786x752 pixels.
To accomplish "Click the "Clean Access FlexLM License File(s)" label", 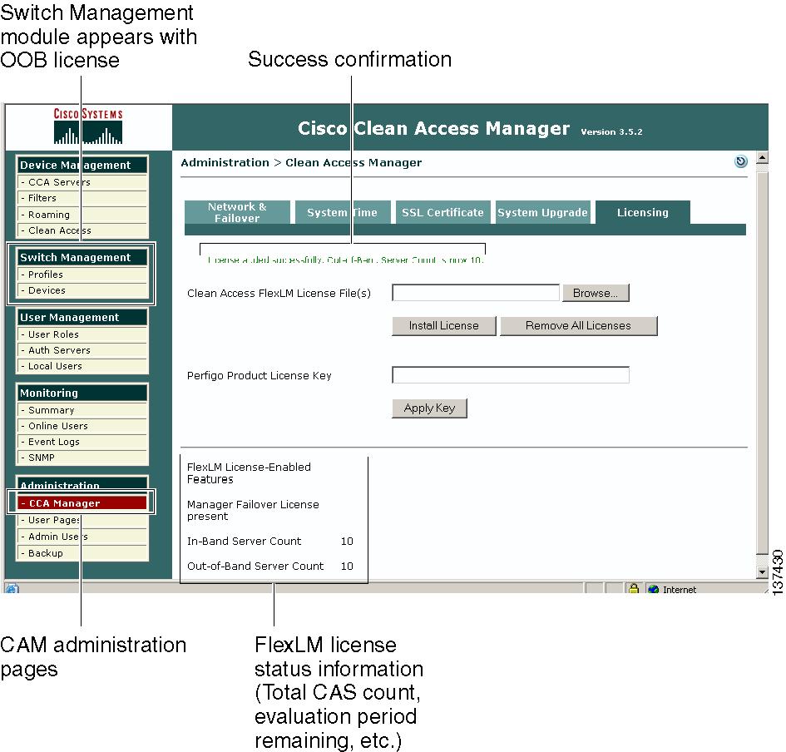I will [x=279, y=294].
